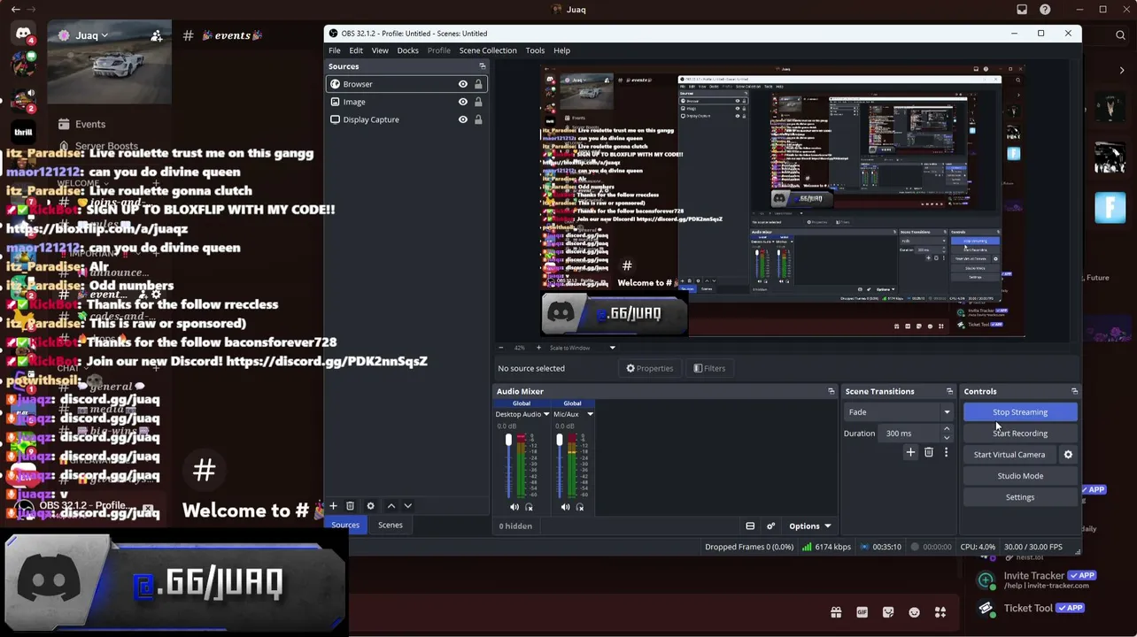Increase transition duration stepper up
Image resolution: width=1137 pixels, height=637 pixels.
coord(947,429)
